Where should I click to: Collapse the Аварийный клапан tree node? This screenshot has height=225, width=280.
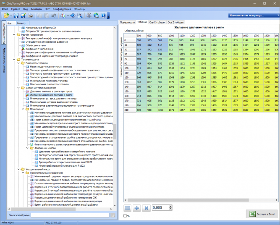(27, 148)
